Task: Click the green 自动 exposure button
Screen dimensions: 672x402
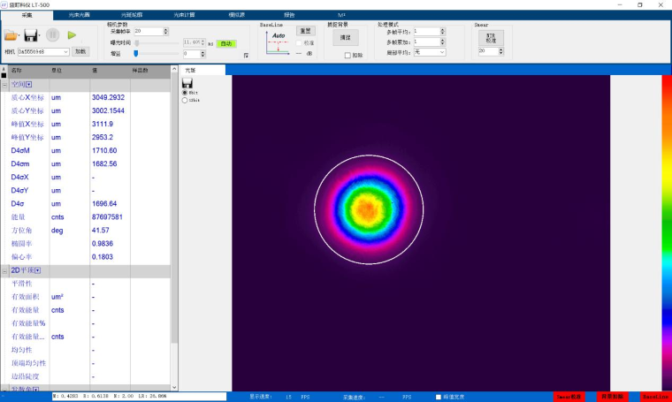Action: pos(226,42)
